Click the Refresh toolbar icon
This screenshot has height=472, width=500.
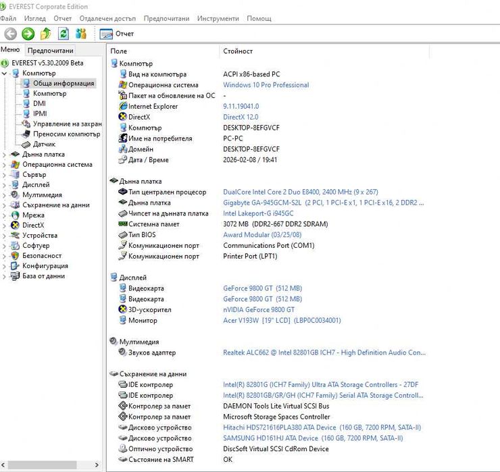pyautogui.click(x=64, y=34)
